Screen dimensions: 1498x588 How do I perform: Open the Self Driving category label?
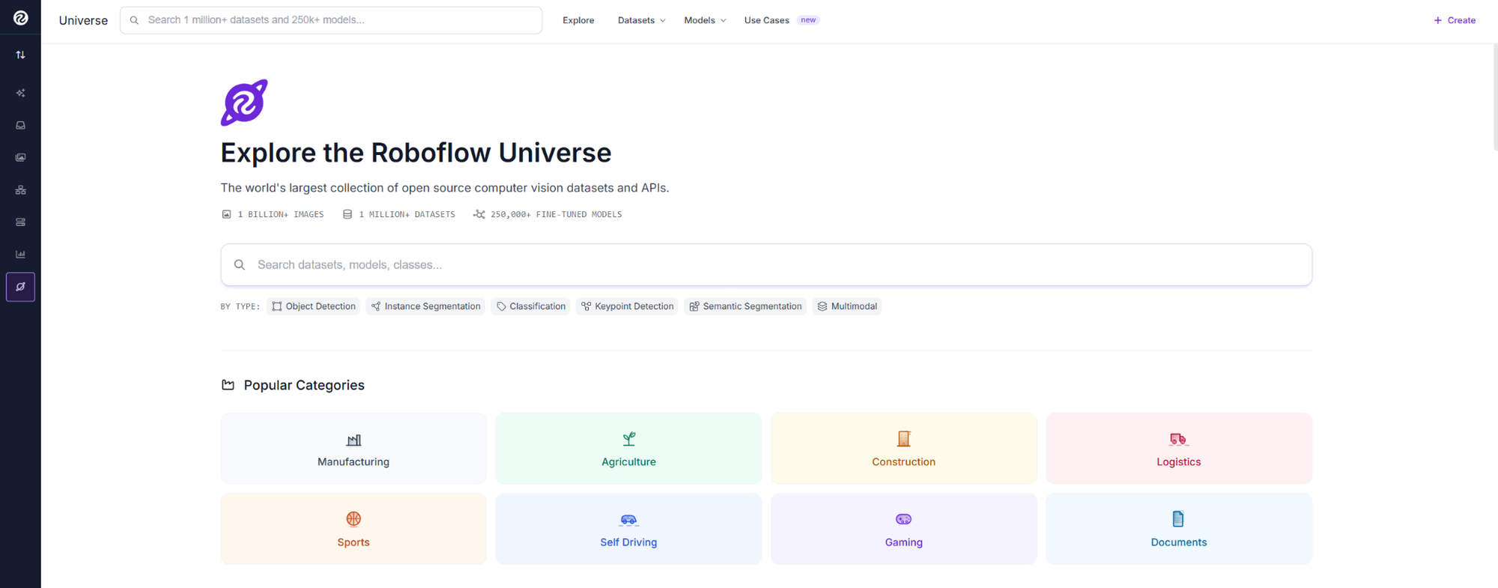pyautogui.click(x=629, y=542)
